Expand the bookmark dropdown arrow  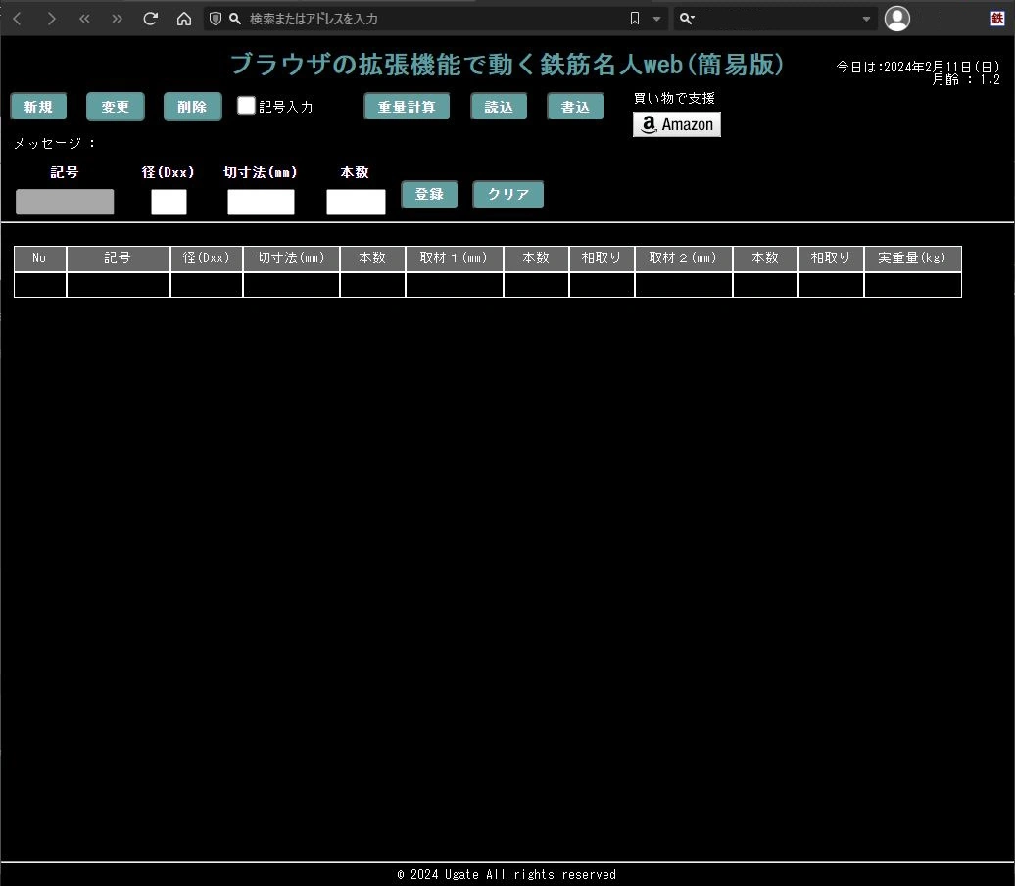click(x=656, y=19)
